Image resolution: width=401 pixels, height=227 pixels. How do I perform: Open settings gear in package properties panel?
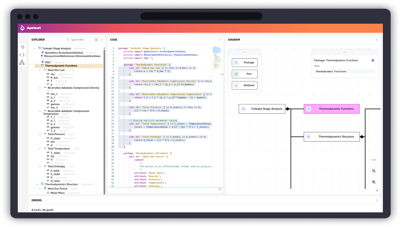coord(373,60)
